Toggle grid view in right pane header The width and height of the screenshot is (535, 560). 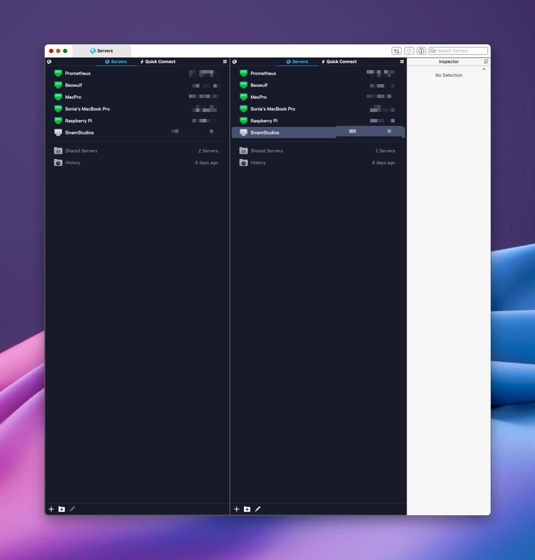402,62
